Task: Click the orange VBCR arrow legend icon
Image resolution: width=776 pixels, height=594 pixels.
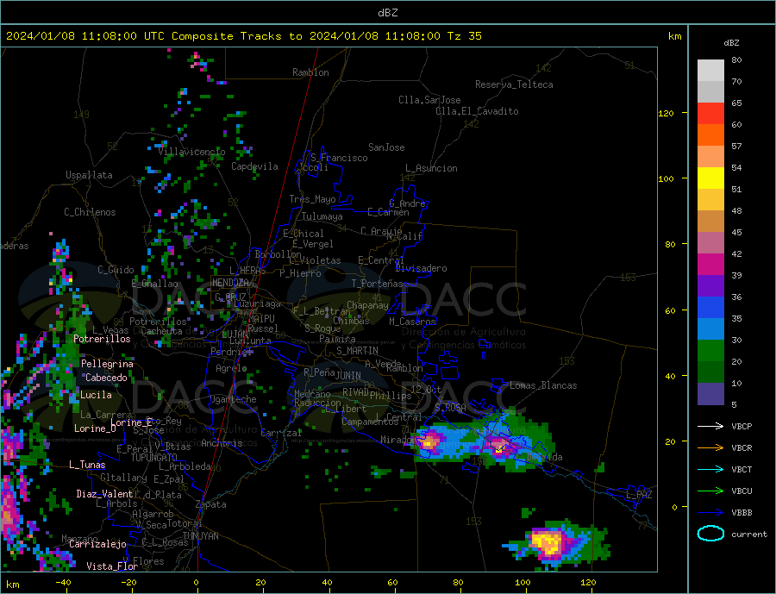Action: click(x=710, y=448)
